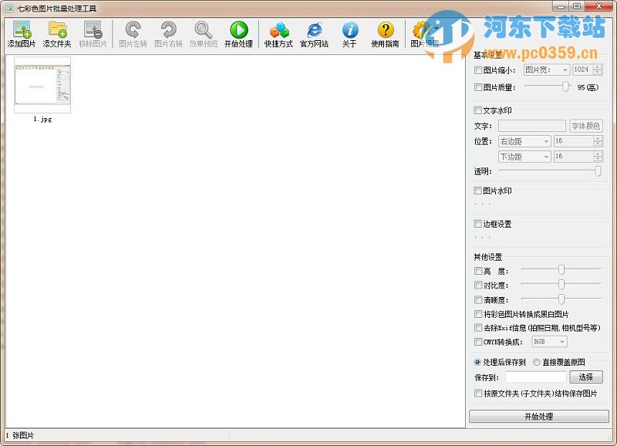Enable the 图片缩小 resize checkbox
The image size is (617, 446).
click(x=477, y=69)
